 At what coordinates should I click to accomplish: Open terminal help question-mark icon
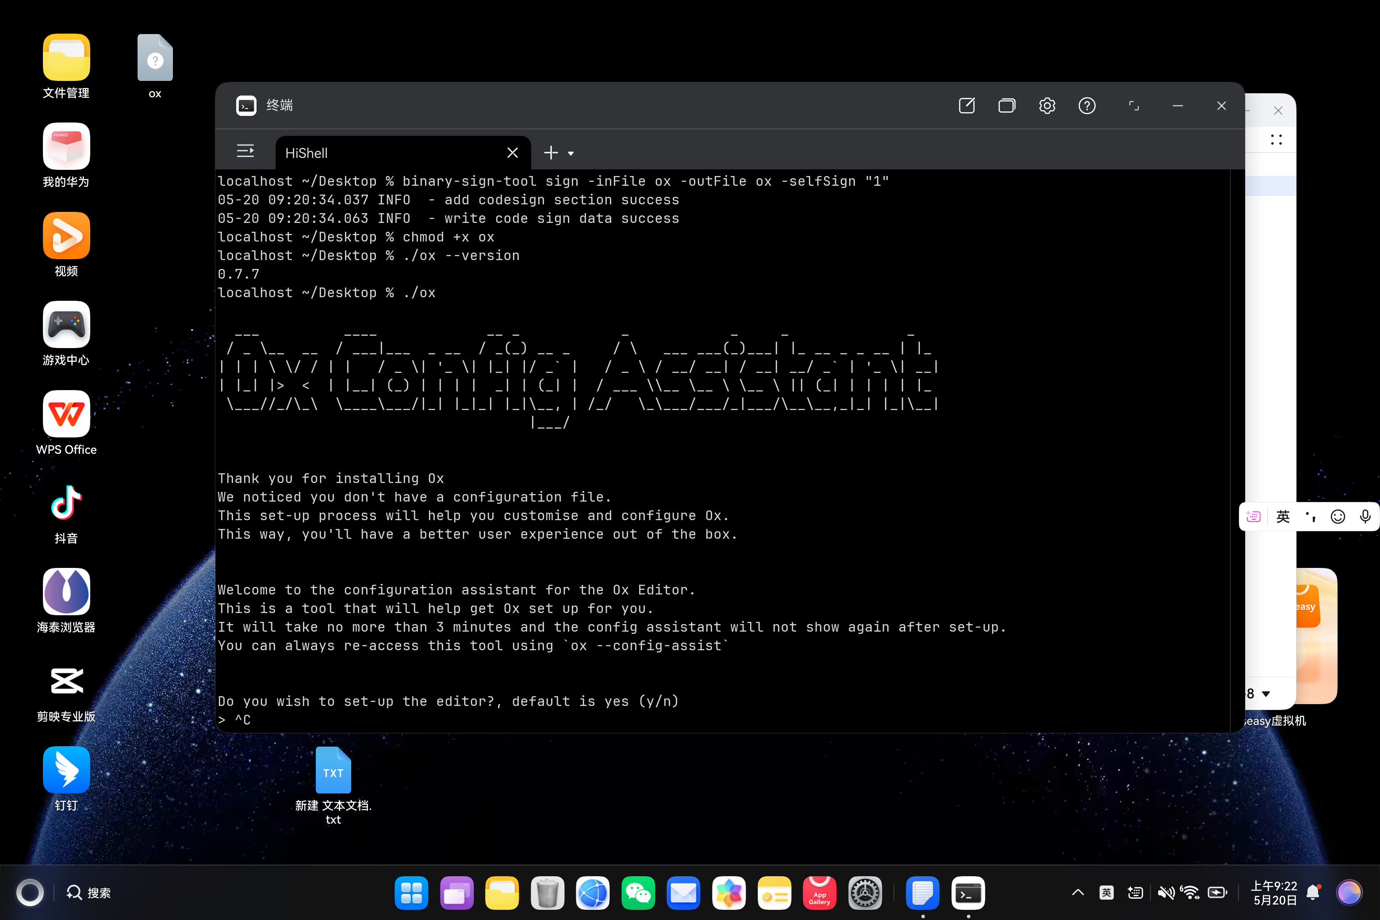tap(1087, 106)
